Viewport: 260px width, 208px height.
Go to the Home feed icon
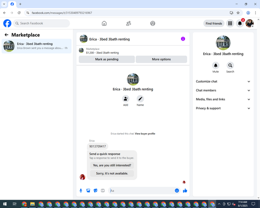tap(104, 23)
